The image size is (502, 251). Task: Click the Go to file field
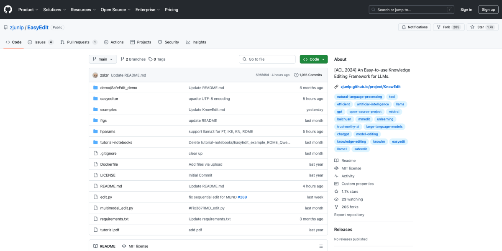click(x=268, y=59)
